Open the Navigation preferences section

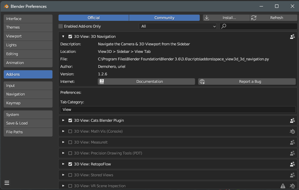(x=28, y=94)
